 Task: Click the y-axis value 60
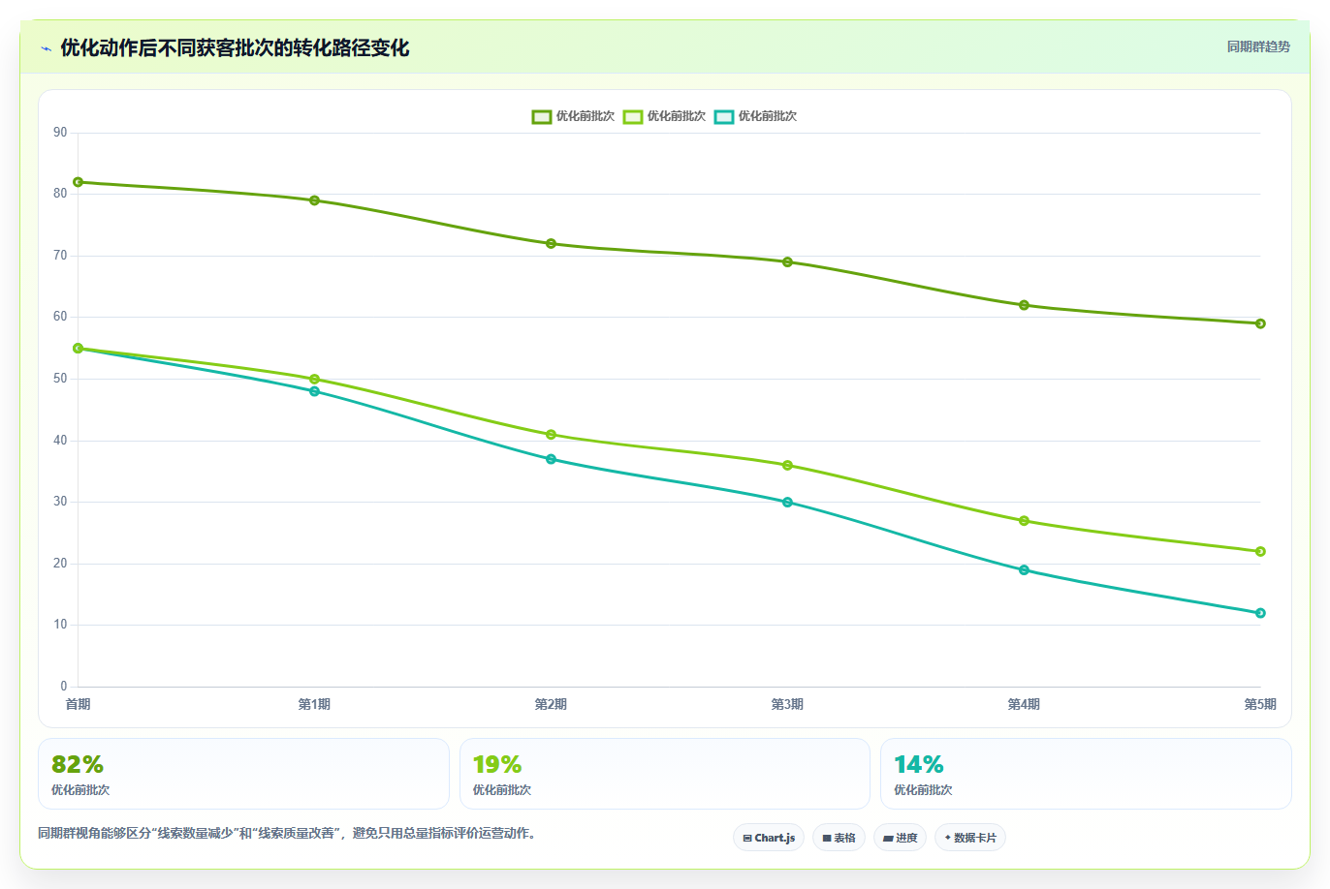[x=60, y=317]
